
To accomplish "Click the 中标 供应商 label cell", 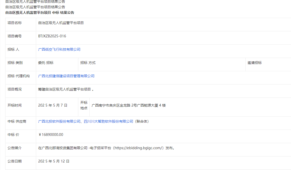I will click(21, 123).
